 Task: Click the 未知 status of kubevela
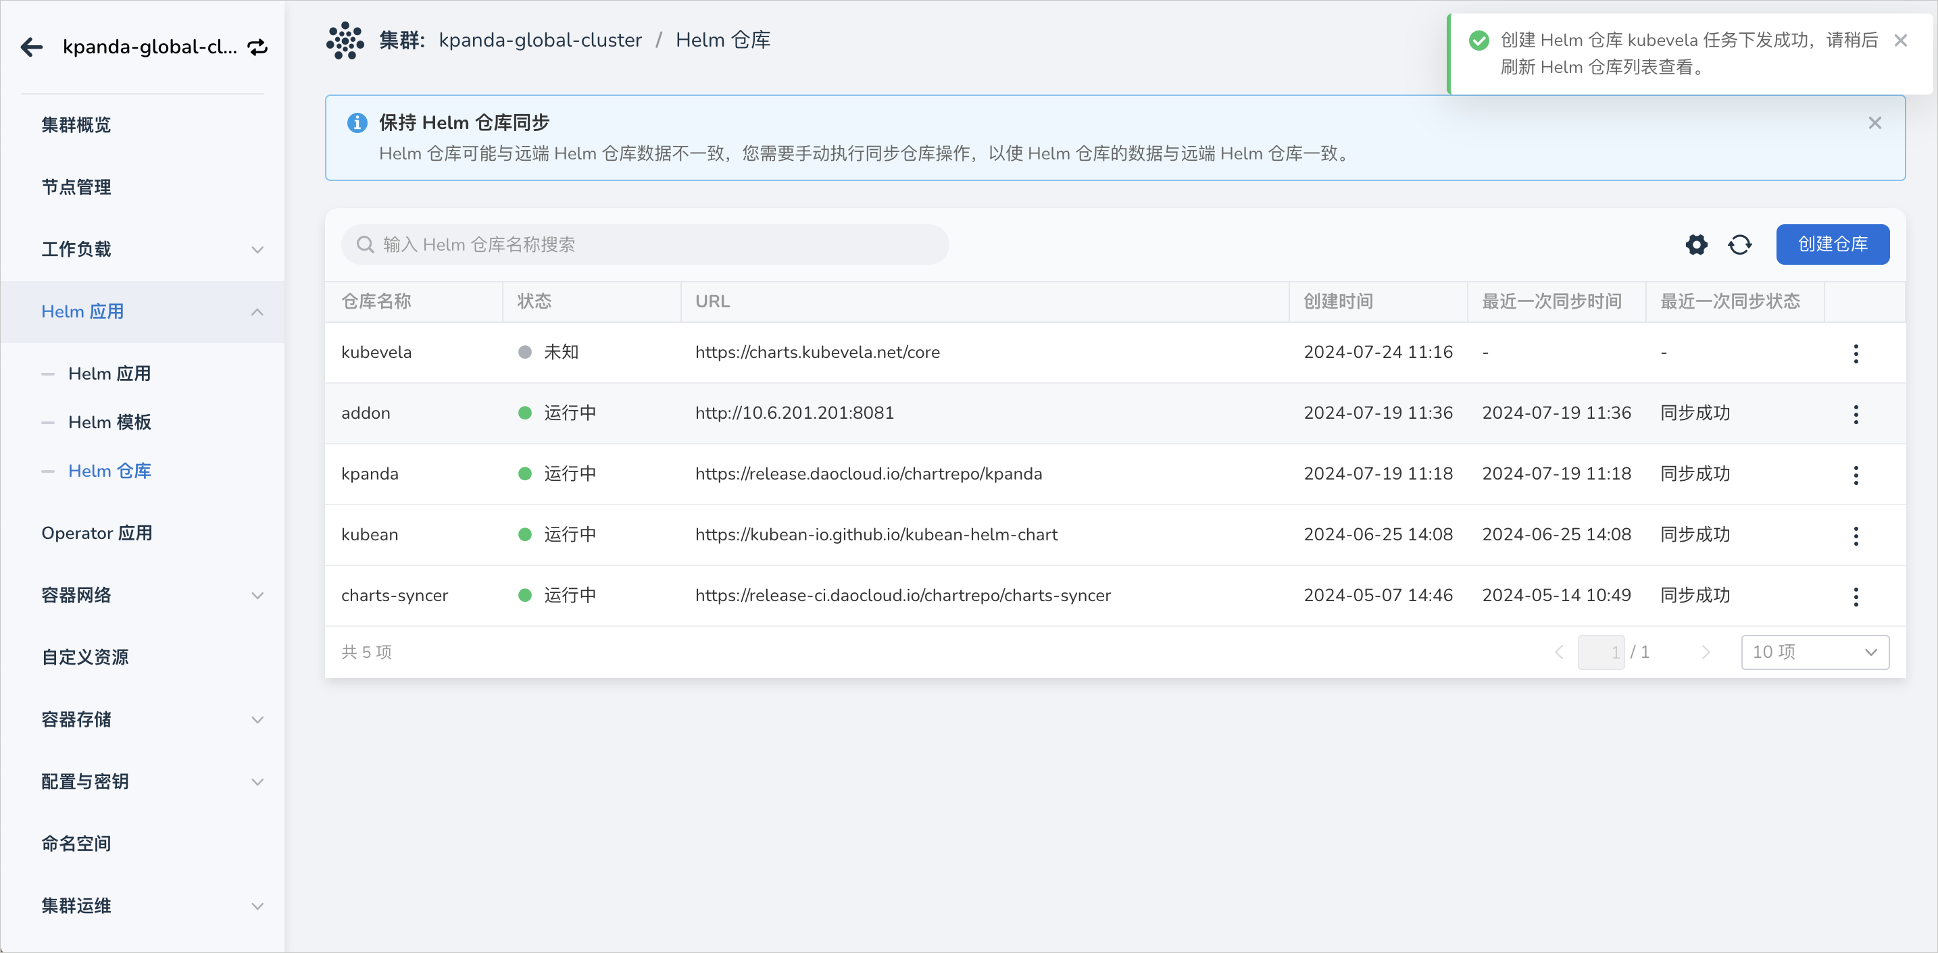(x=560, y=352)
